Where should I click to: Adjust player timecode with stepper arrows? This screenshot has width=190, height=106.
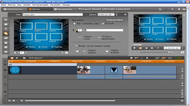point(183,48)
